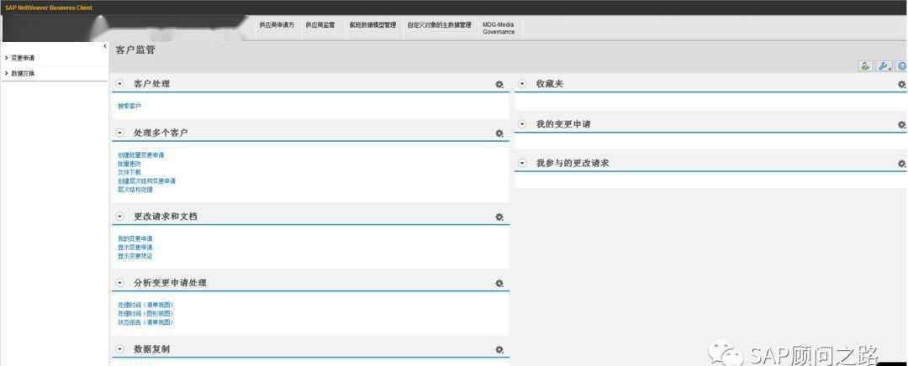Switch to 供应商申请方 tab
Image resolution: width=908 pixels, height=366 pixels.
click(x=277, y=25)
